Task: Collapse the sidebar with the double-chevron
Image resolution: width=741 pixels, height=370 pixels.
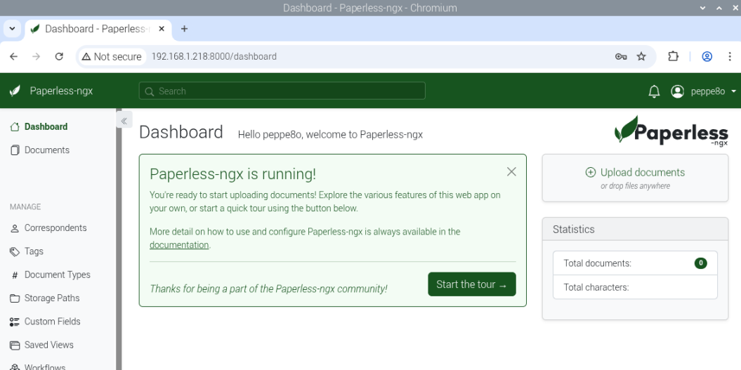Action: [124, 121]
